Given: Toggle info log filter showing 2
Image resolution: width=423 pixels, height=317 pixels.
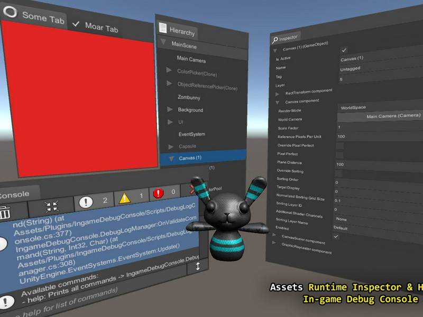Looking at the screenshot, I should (x=94, y=201).
